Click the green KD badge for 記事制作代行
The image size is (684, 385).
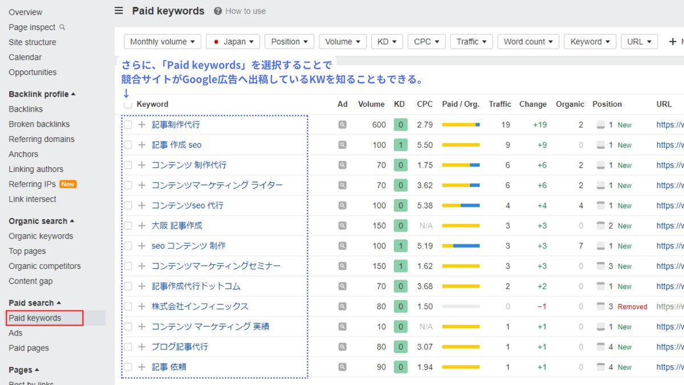click(401, 124)
